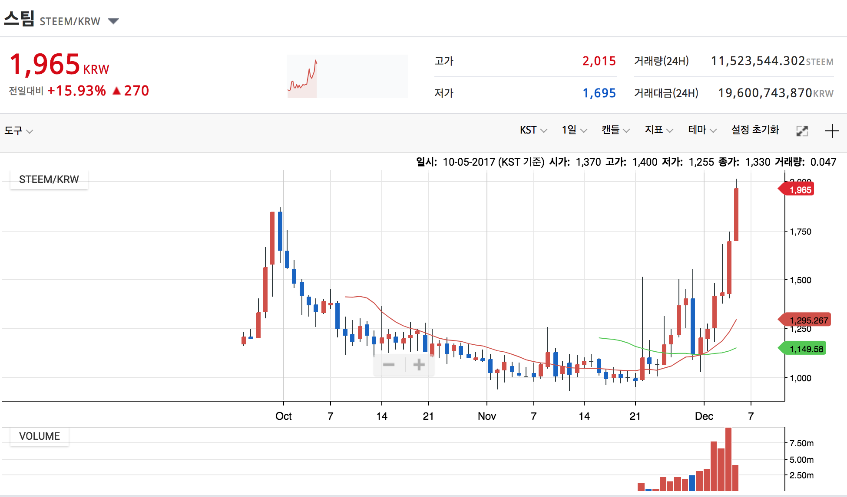
Task: Click the 일시 10-05-2017 date readout
Action: [480, 162]
